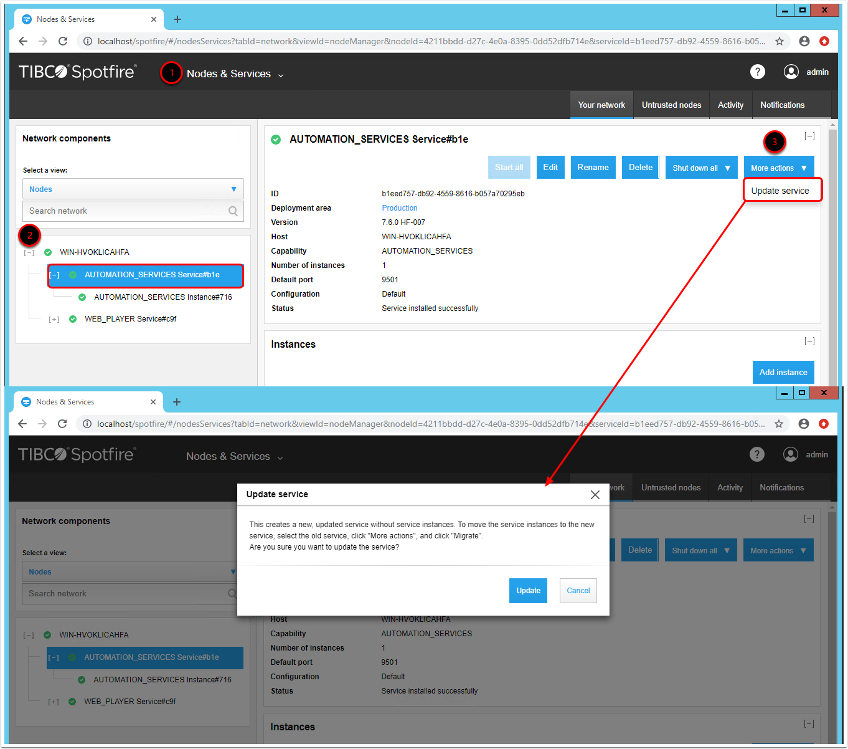Open the Nodes & Services menu in the top window
Screen dimensions: 848x749
(235, 74)
